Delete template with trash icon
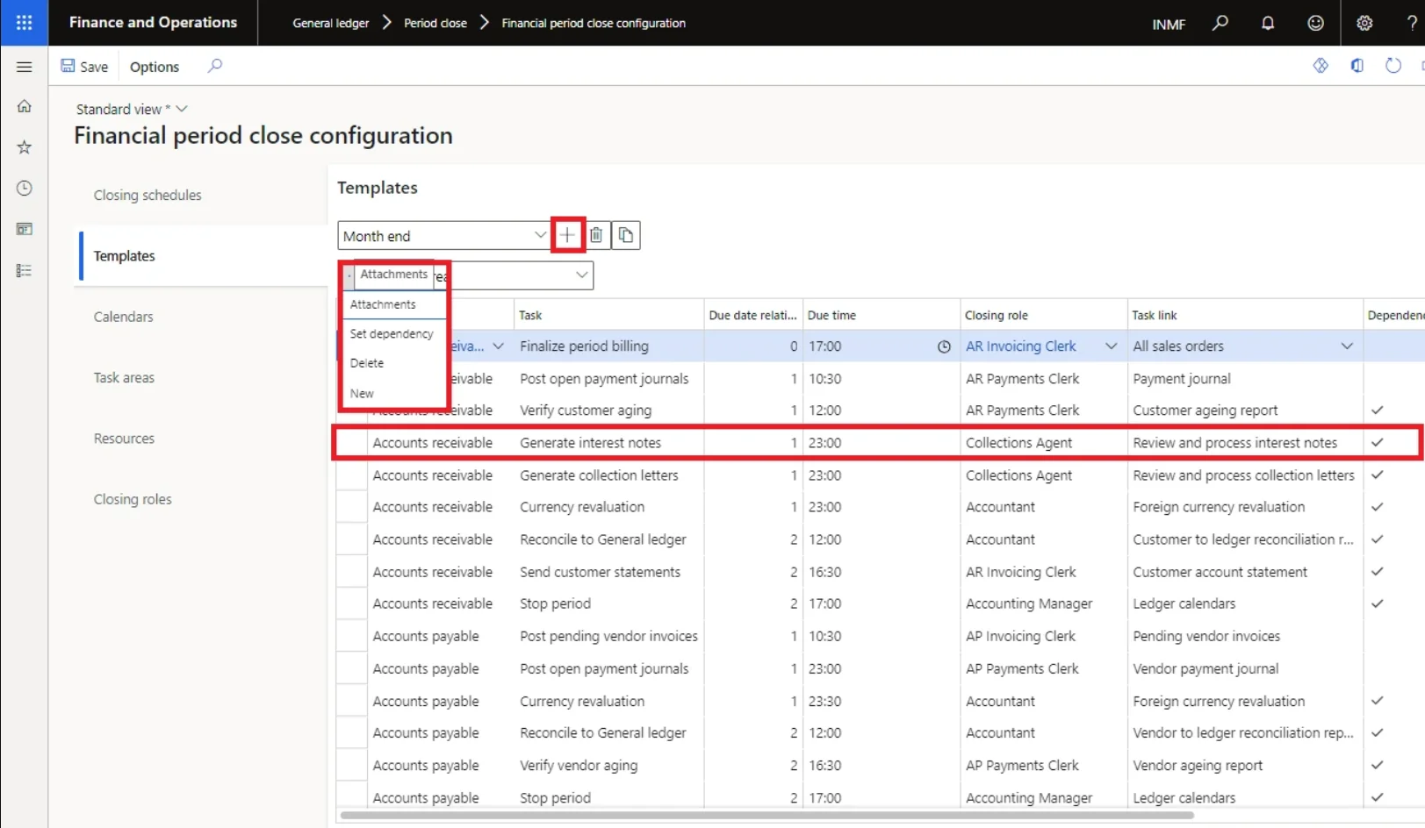 tap(596, 235)
